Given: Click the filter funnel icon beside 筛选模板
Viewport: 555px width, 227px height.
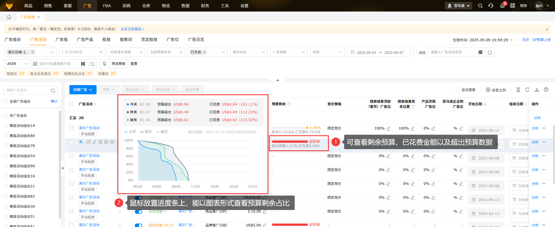Looking at the screenshot, I should coord(104,64).
